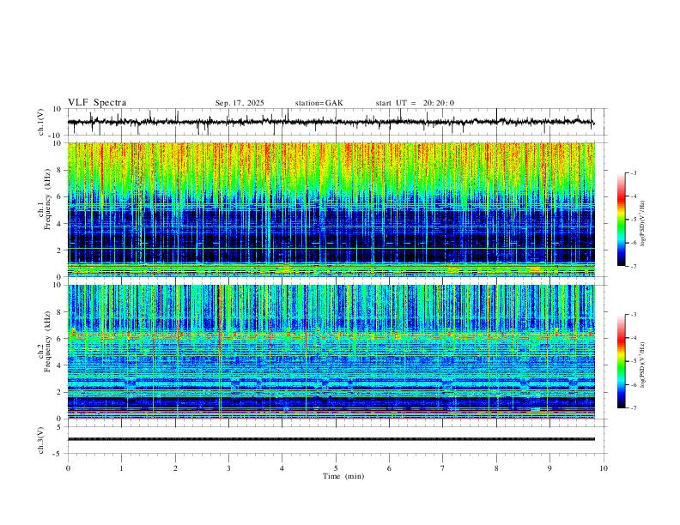Click the ch.2 spectrogram panel
The width and height of the screenshot is (680, 525).
pyautogui.click(x=331, y=352)
